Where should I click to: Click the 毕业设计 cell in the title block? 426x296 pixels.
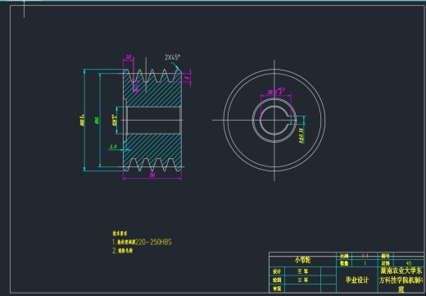tap(357, 280)
